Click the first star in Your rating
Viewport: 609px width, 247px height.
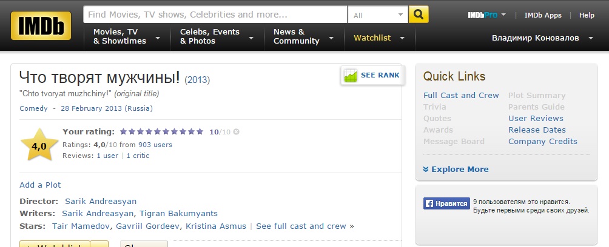click(124, 131)
